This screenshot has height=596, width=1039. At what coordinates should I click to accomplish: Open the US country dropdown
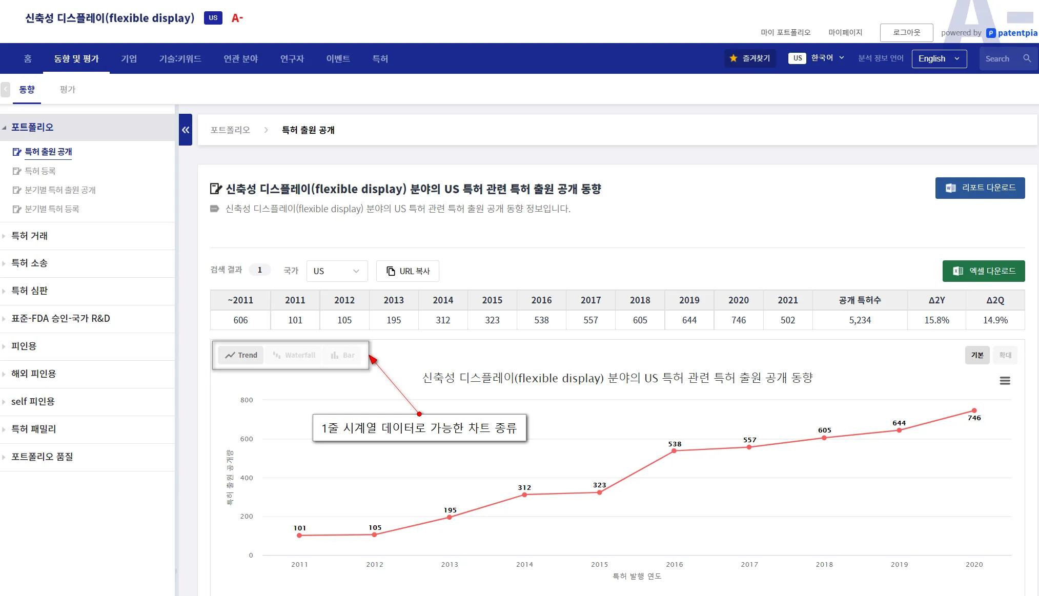pos(337,271)
